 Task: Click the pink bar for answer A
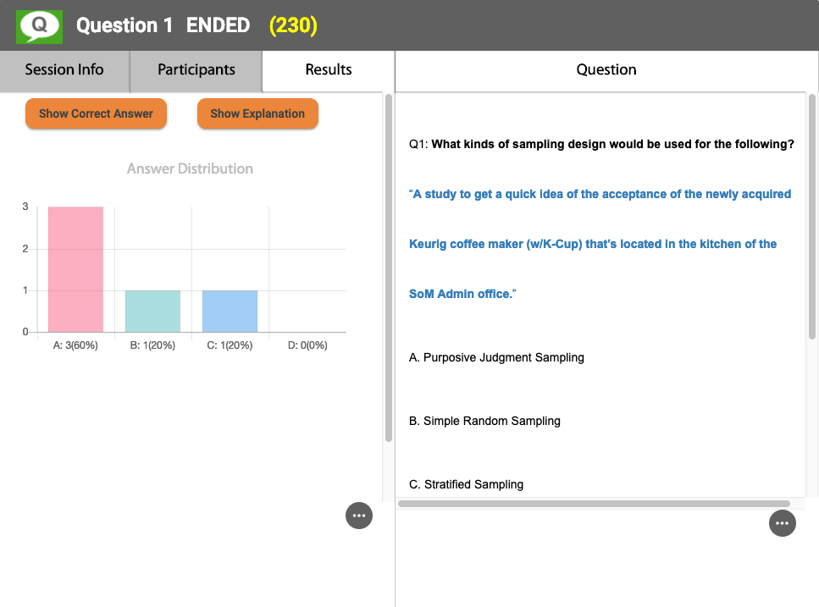75,269
